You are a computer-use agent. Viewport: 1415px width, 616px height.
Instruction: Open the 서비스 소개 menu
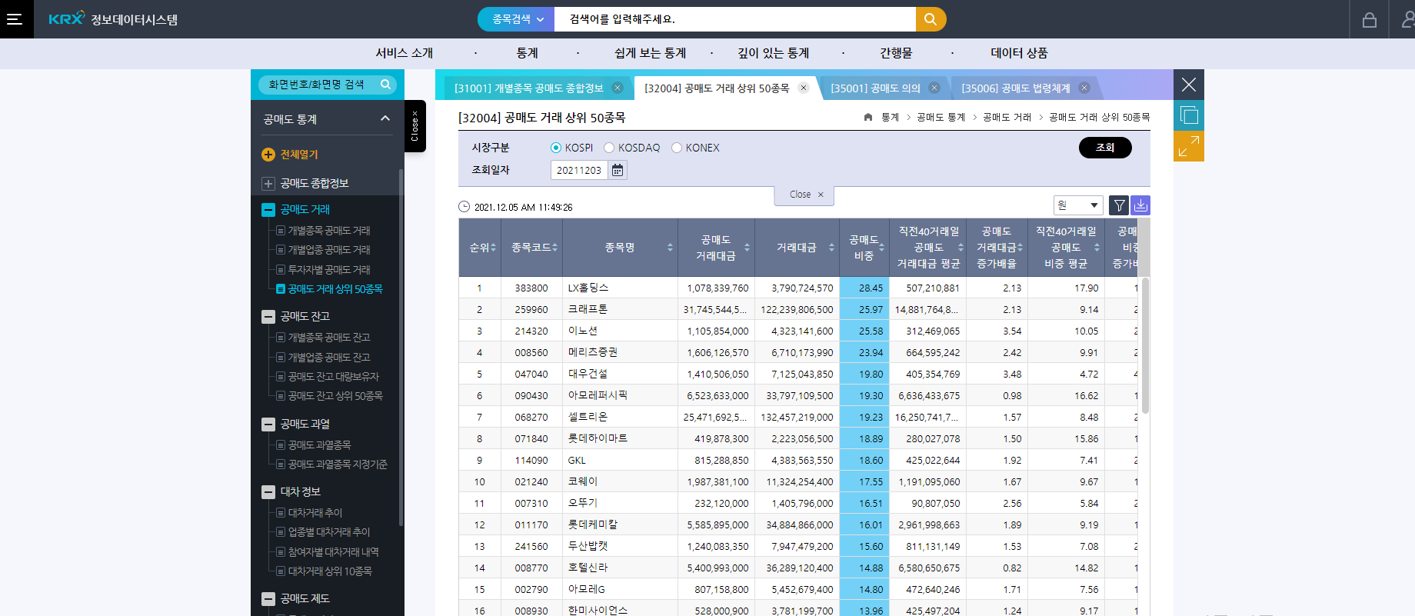point(405,53)
